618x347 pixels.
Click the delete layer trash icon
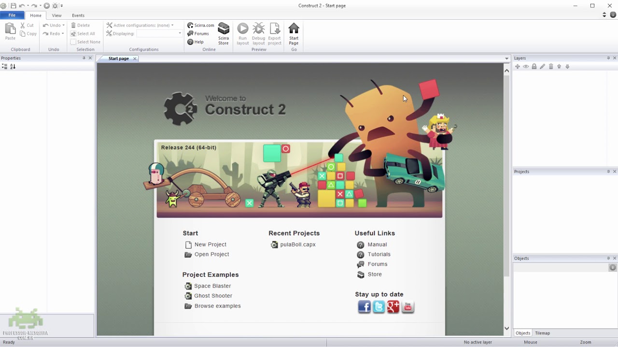coord(551,67)
